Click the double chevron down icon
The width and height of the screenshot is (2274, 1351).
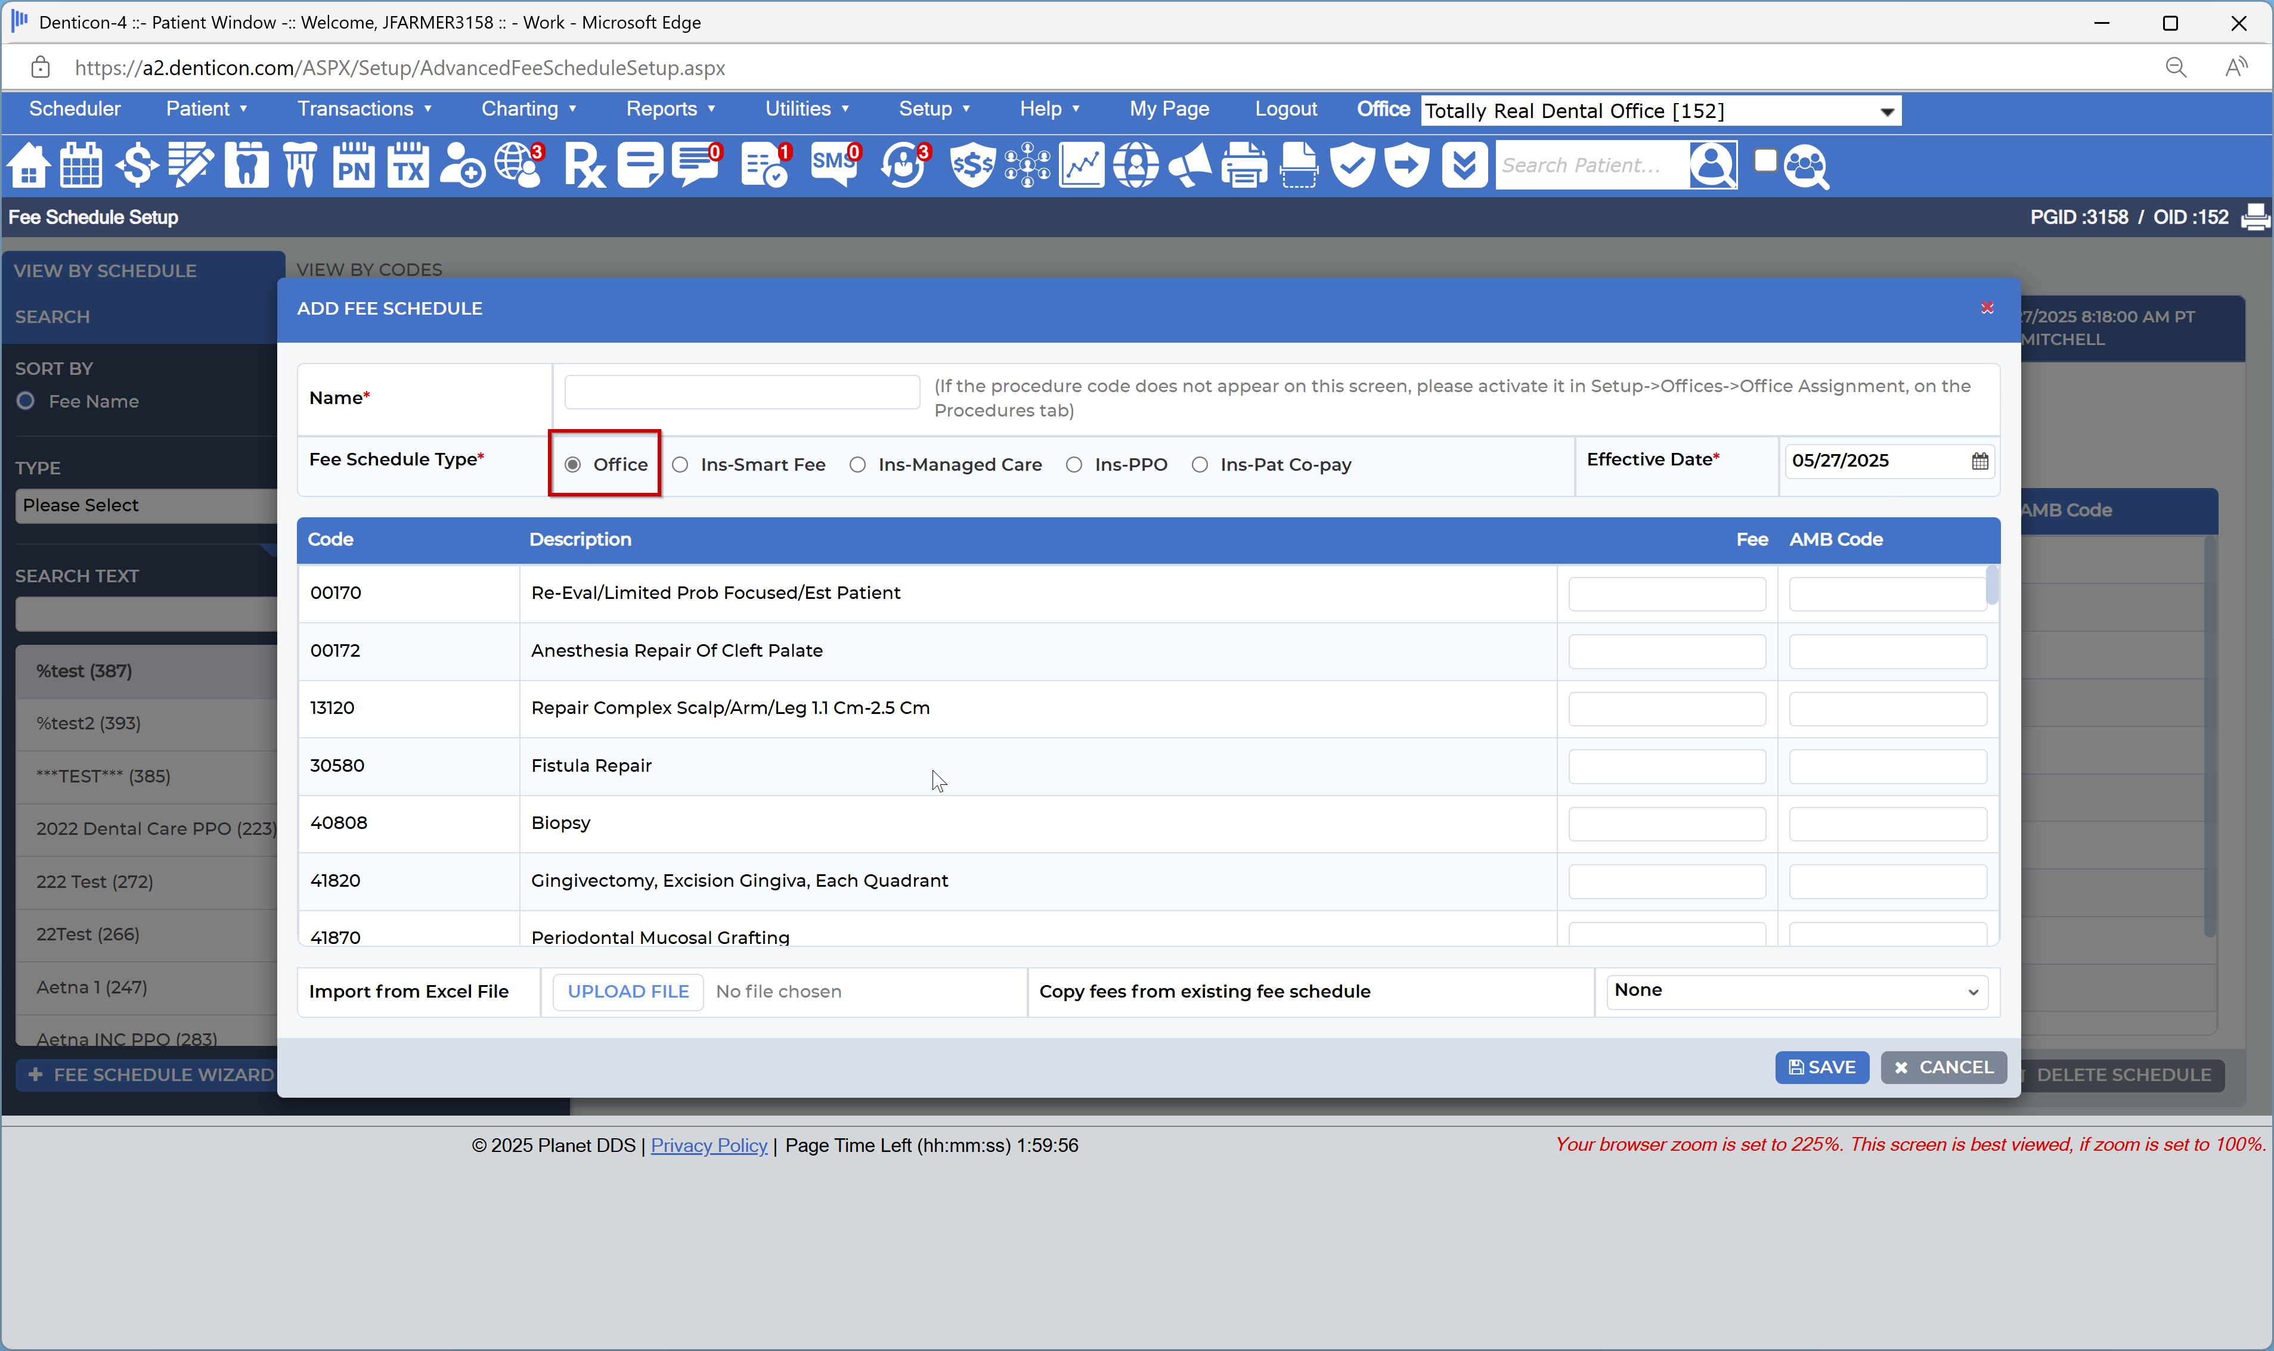1466,166
